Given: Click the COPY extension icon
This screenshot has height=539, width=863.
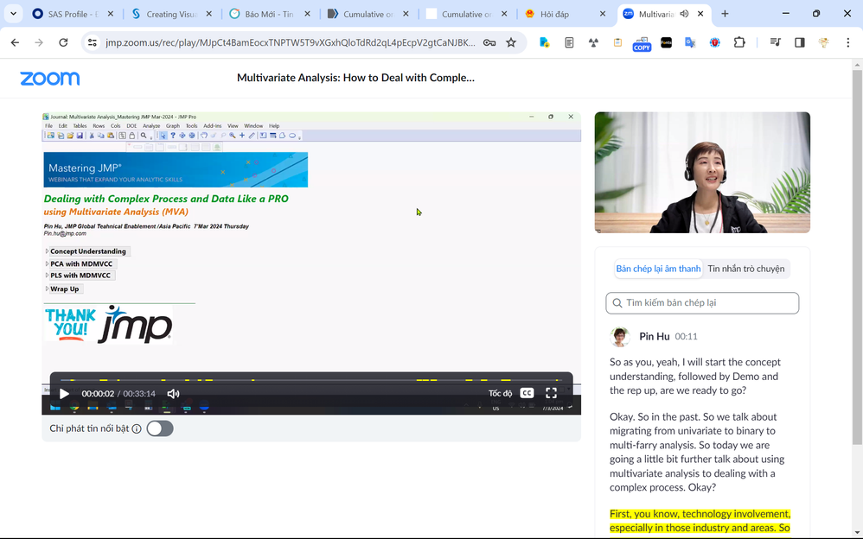Looking at the screenshot, I should (x=642, y=43).
